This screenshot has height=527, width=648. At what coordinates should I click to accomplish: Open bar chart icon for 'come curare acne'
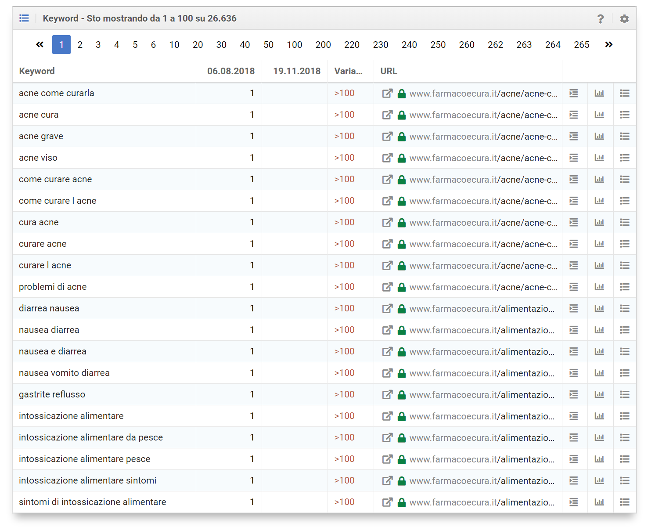tap(599, 179)
